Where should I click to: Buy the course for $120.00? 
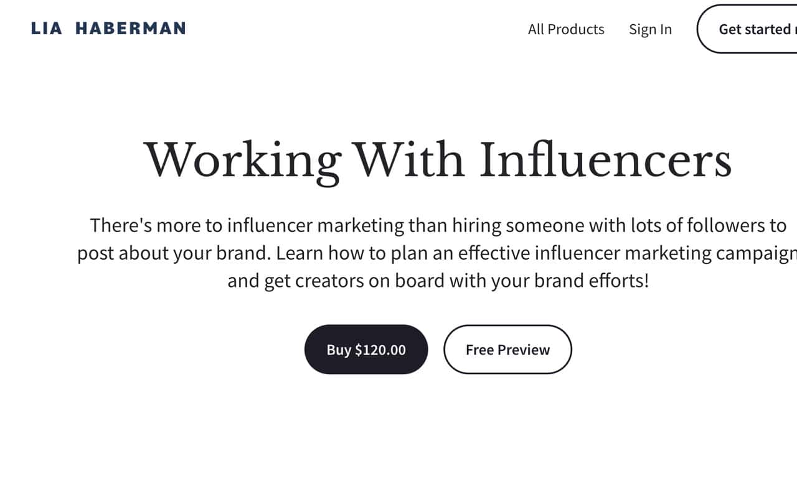pos(366,349)
